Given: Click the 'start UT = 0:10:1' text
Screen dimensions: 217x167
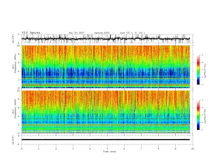Looking at the screenshot, I should 132,33.
